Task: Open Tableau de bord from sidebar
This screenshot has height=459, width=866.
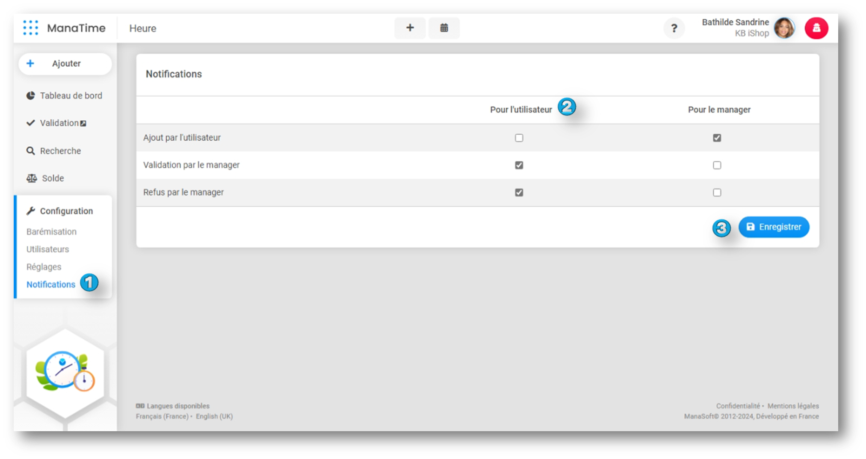Action: pyautogui.click(x=71, y=96)
